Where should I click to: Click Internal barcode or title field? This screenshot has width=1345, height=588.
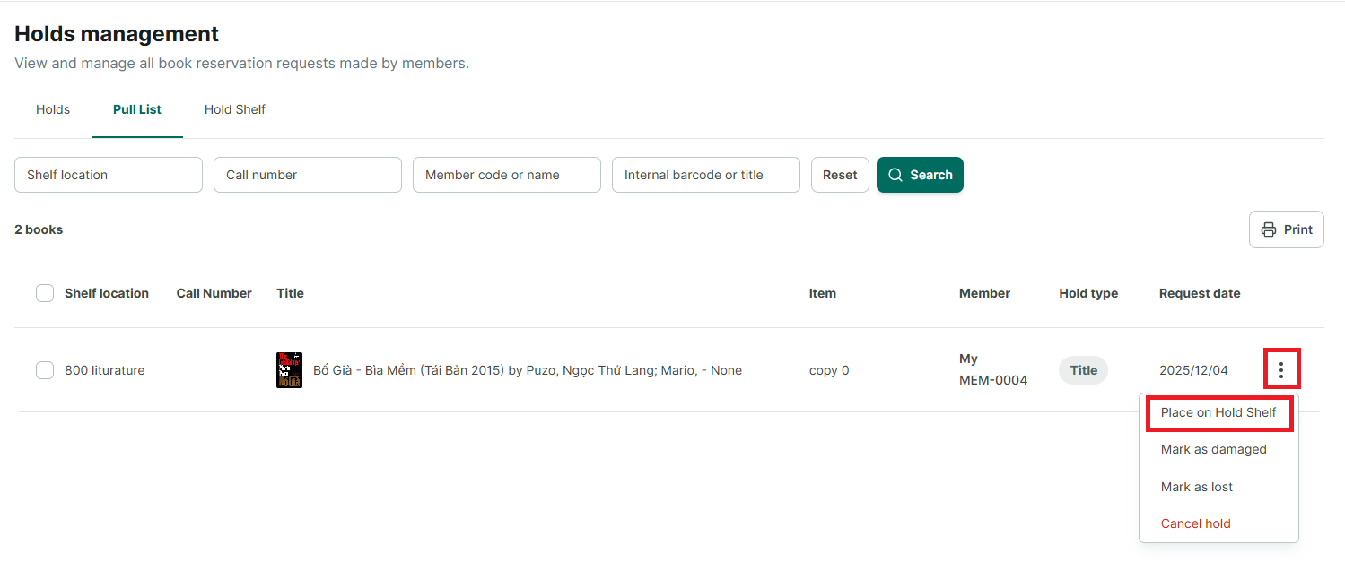pos(706,175)
